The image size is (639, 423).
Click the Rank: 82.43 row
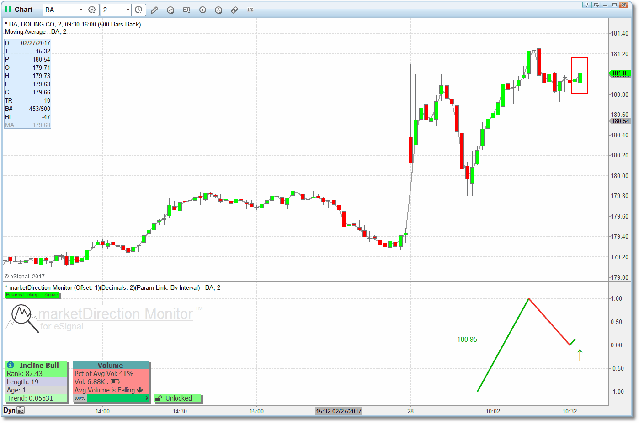point(37,374)
